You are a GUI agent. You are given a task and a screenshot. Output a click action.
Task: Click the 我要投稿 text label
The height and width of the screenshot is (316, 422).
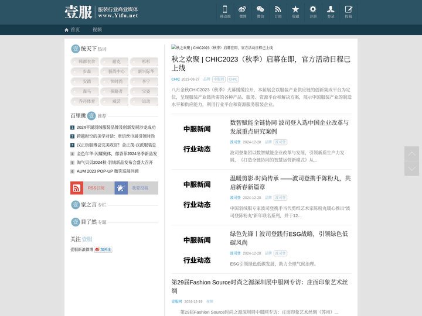point(140,188)
